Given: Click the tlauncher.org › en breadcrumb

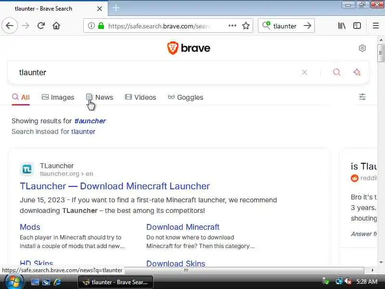Looking at the screenshot, I should 66,174.
